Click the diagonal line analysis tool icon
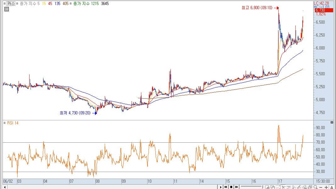The width and height of the screenshot is (336, 189). (x=300, y=187)
